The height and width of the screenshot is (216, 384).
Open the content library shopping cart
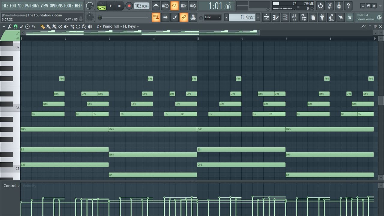click(350, 17)
